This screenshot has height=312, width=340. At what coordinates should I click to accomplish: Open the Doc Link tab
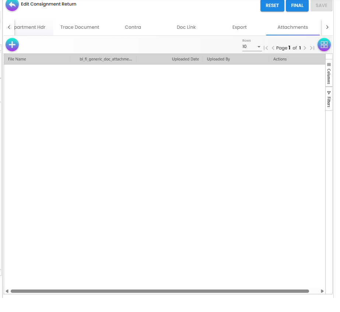186,27
